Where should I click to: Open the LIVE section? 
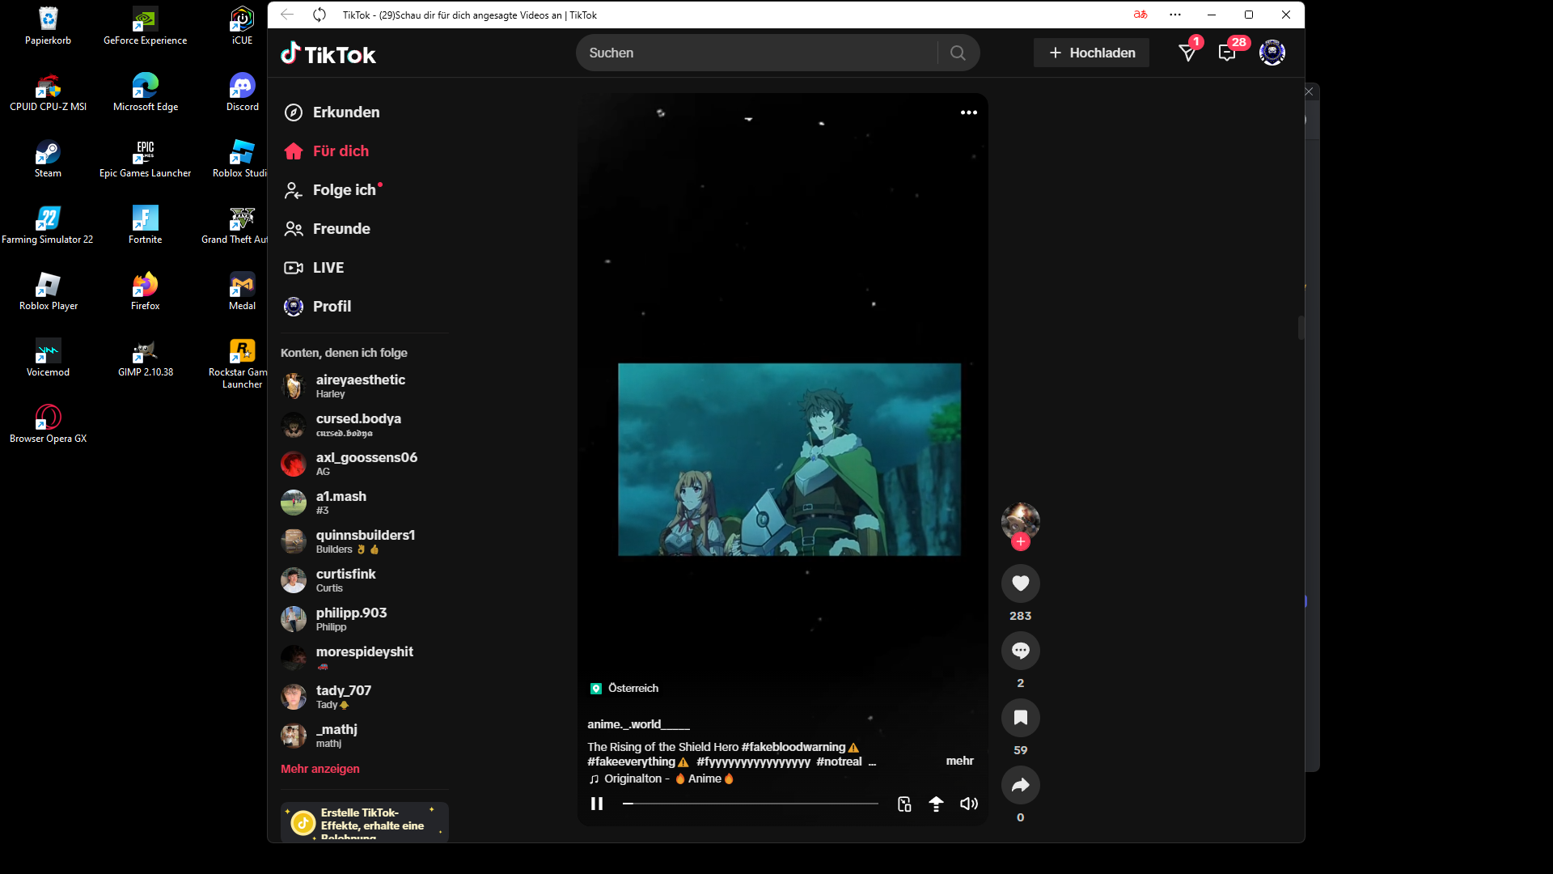[x=314, y=268]
